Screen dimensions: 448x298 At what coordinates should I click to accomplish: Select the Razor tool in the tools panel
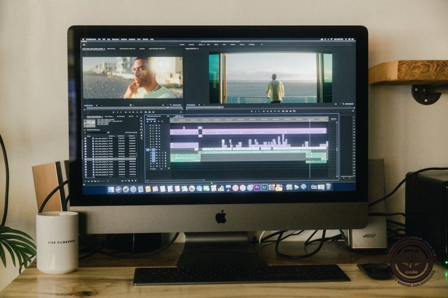click(142, 126)
